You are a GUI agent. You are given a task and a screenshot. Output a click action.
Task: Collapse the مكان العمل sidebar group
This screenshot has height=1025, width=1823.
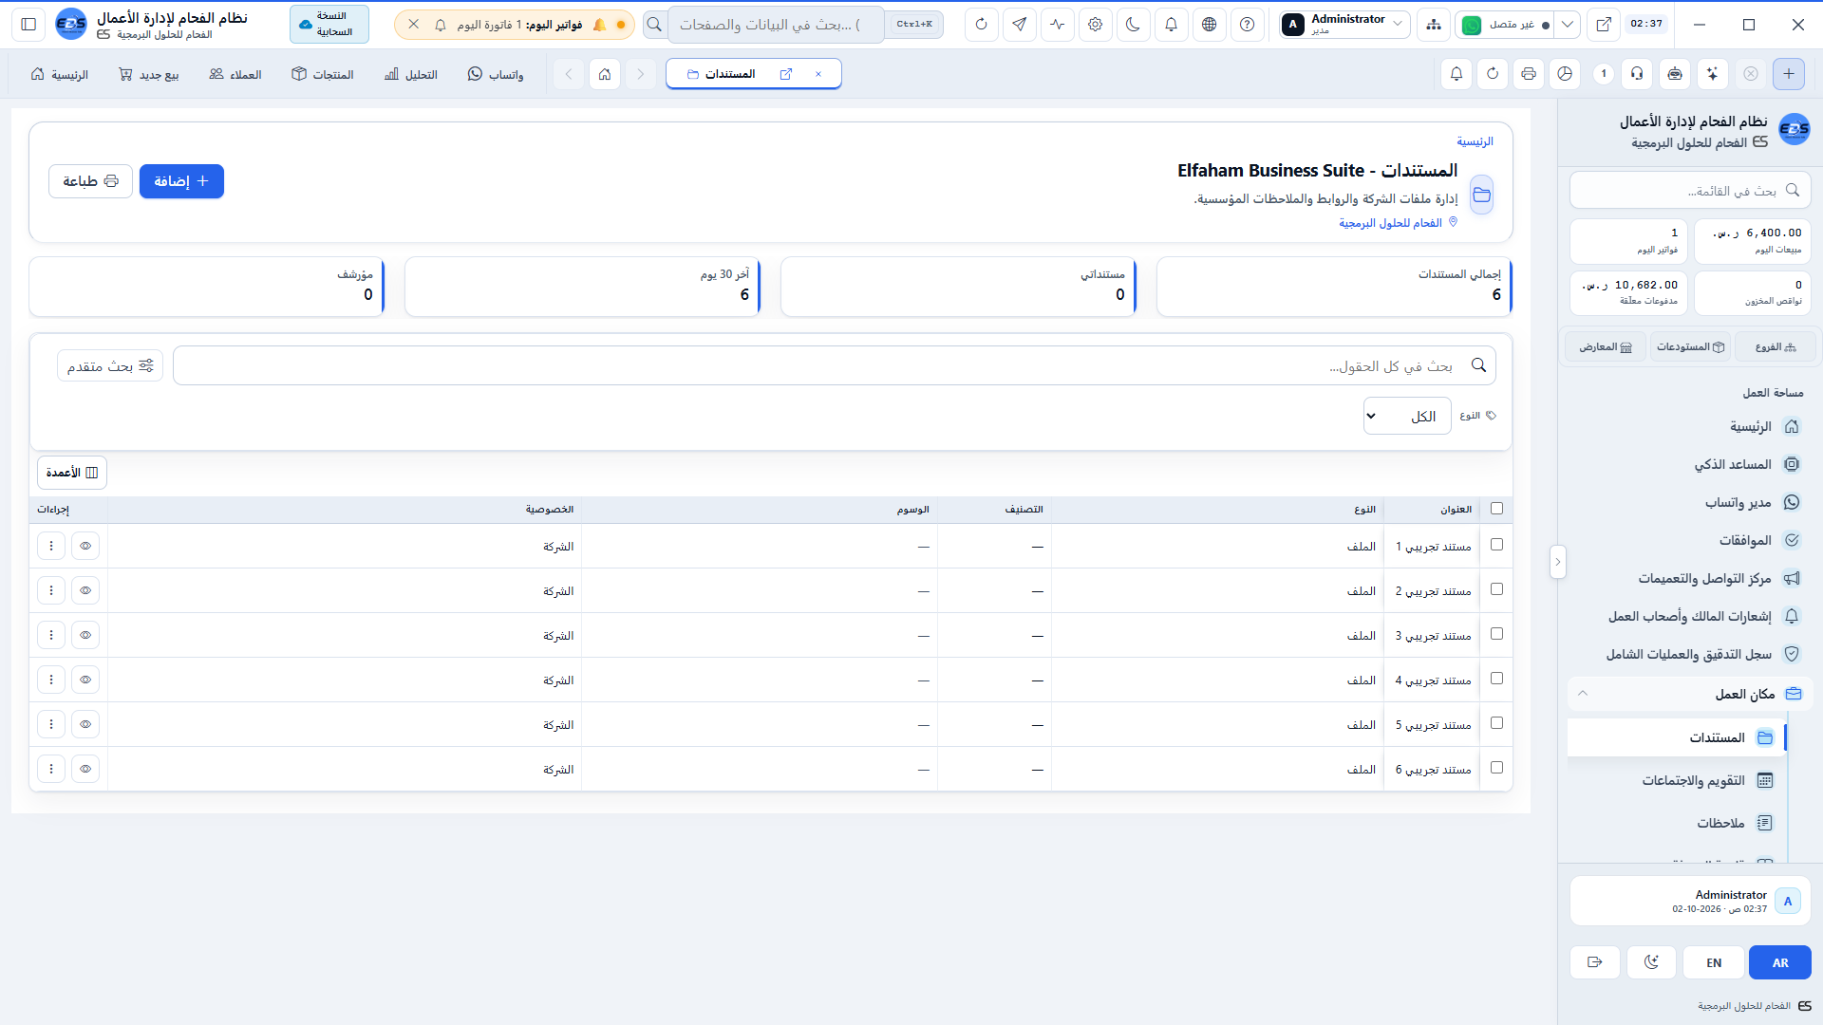point(1690,694)
